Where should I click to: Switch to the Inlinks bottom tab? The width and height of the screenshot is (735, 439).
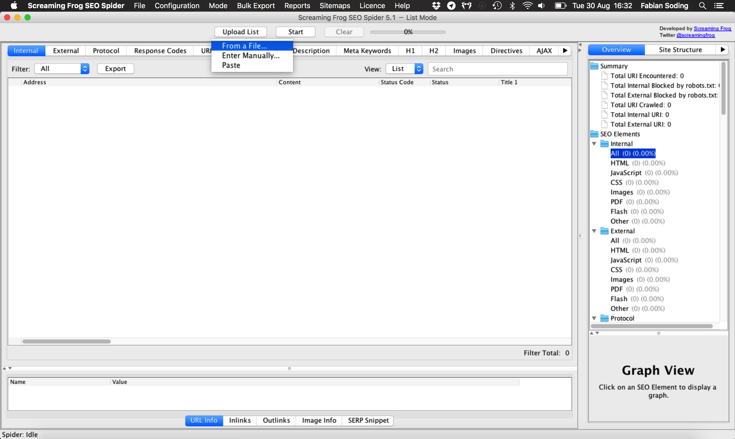(x=240, y=420)
